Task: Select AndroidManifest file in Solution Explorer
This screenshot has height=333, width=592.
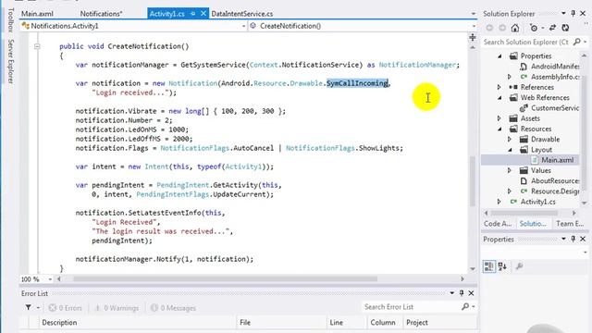Action: (x=555, y=67)
